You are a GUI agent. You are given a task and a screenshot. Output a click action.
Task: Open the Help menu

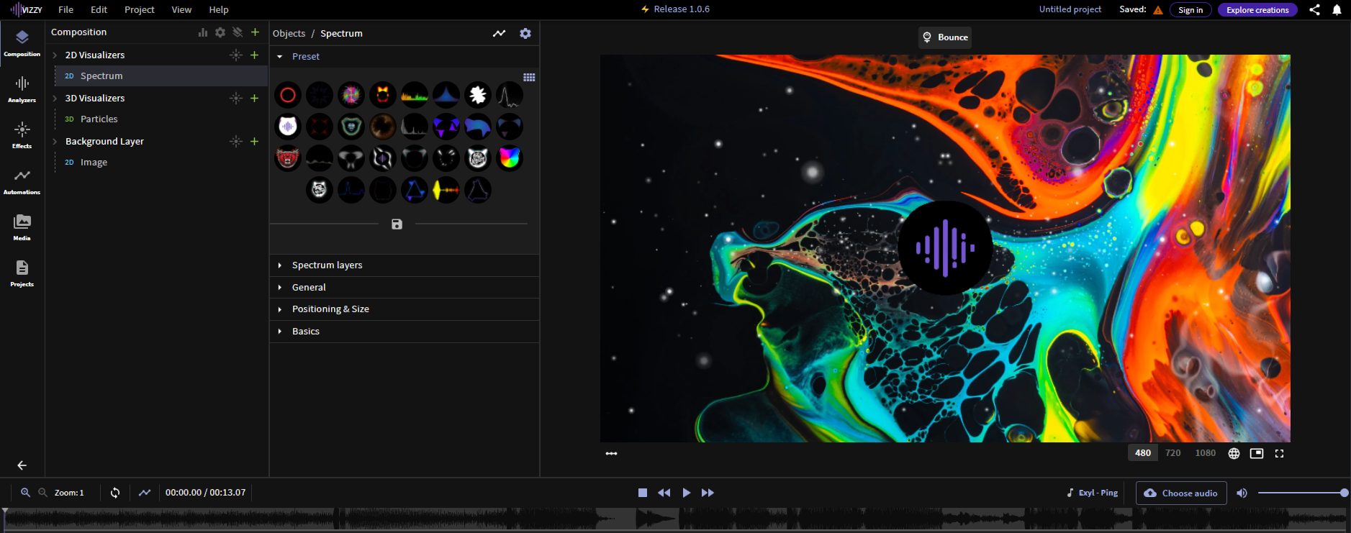coord(218,10)
